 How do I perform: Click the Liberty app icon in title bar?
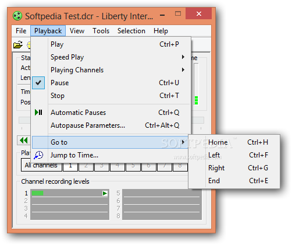(17, 16)
